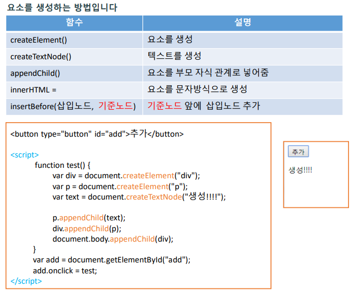Screen dimensions: 362x291
Task: Click 요소를 부모 자식 관계로 넣어줌 cell
Action: pyautogui.click(x=243, y=73)
